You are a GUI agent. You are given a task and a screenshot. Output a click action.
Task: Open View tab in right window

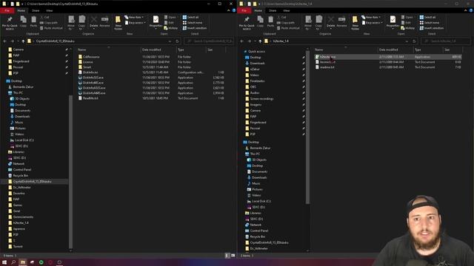coord(287,10)
